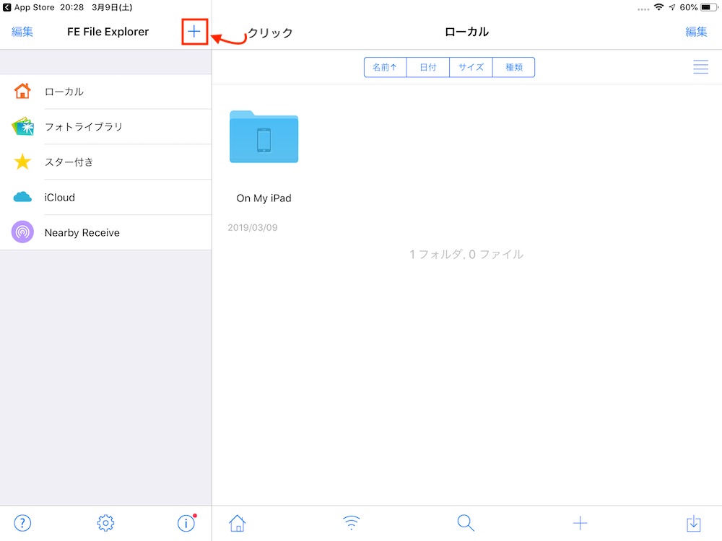Screen dimensions: 722x541
Task: Tap the plus icon beside FE File Explorer
Action: coord(194,31)
